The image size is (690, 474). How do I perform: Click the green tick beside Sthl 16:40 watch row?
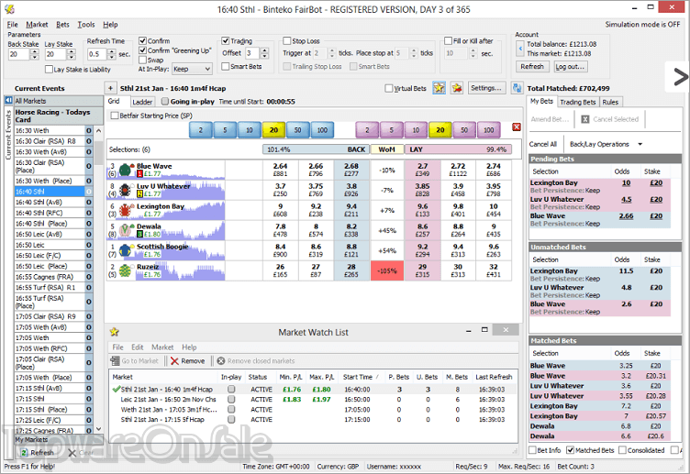click(x=117, y=389)
